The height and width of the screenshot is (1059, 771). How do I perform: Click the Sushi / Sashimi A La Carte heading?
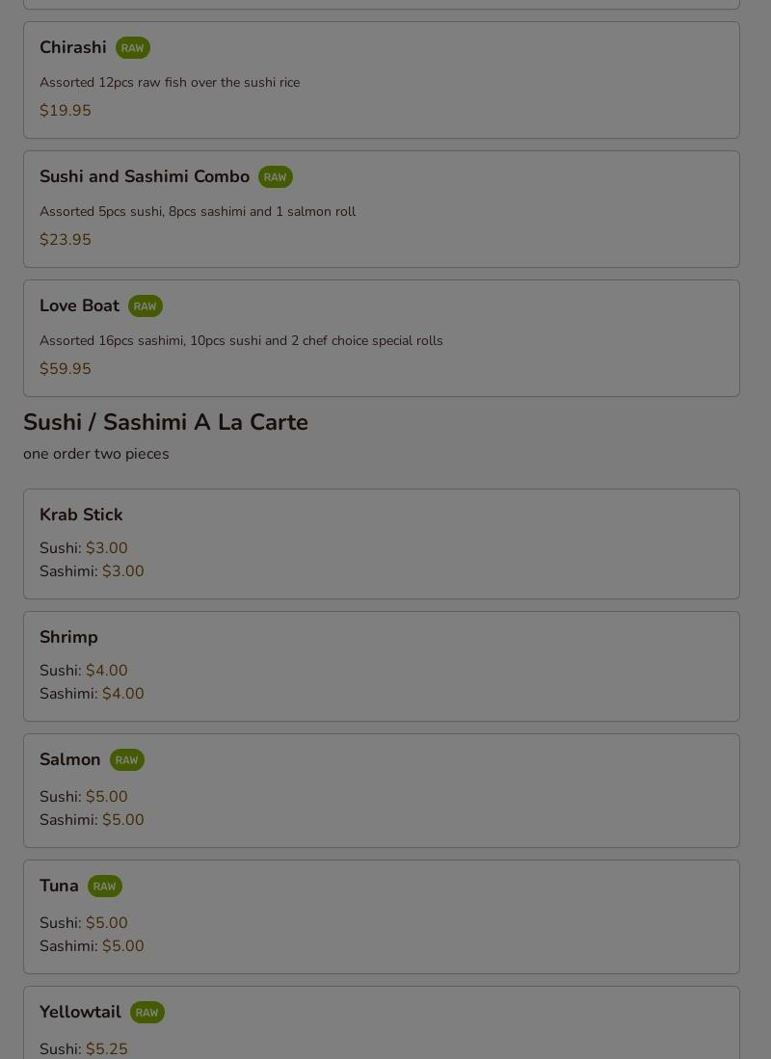pyautogui.click(x=166, y=422)
